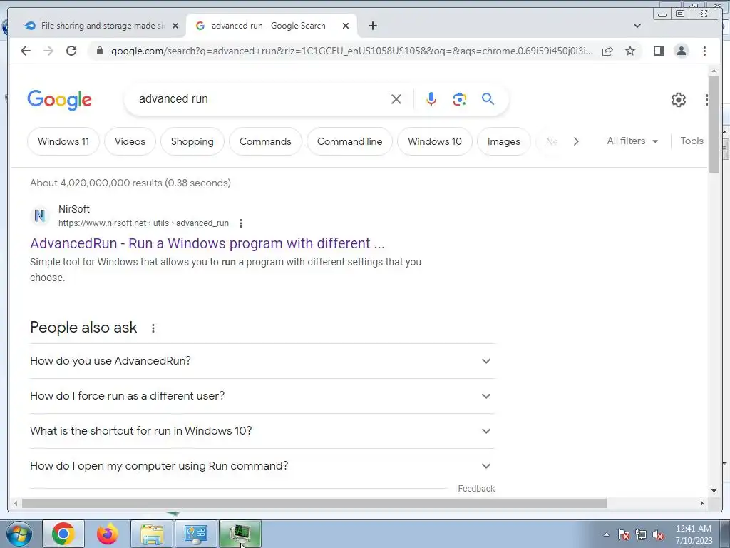Expand 'What is the shortcut for run in Windows 10?'
The height and width of the screenshot is (548, 730).
coord(262,431)
